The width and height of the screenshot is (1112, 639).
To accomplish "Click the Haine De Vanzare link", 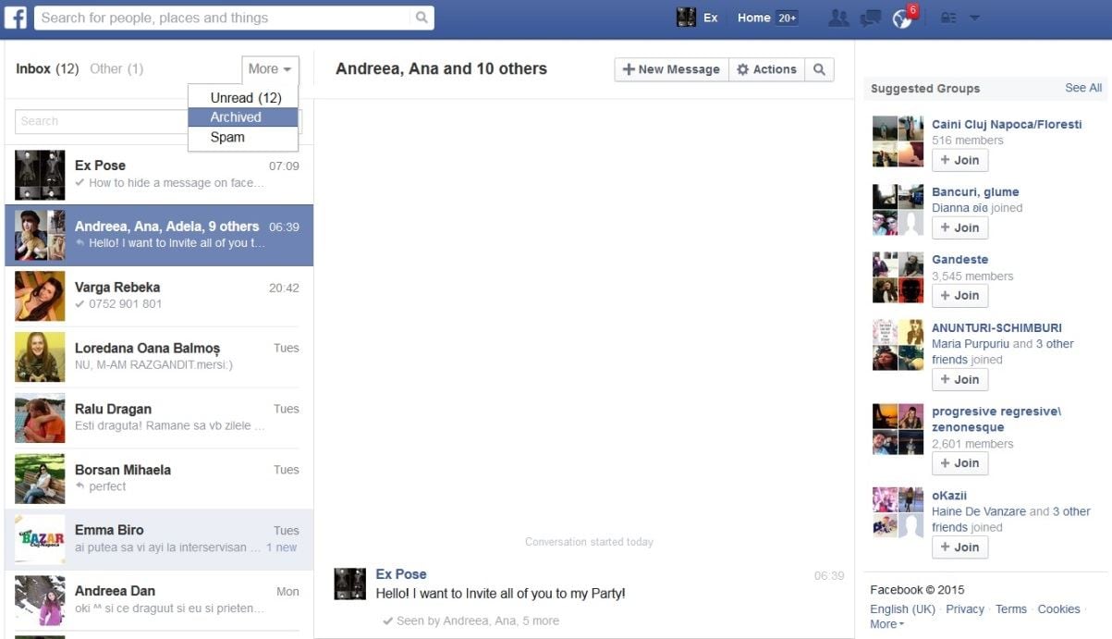I will pyautogui.click(x=979, y=511).
